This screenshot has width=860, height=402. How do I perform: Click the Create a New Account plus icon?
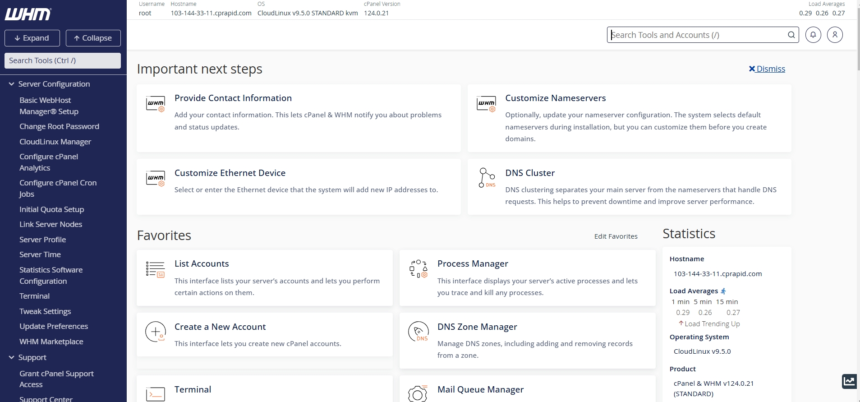(156, 332)
